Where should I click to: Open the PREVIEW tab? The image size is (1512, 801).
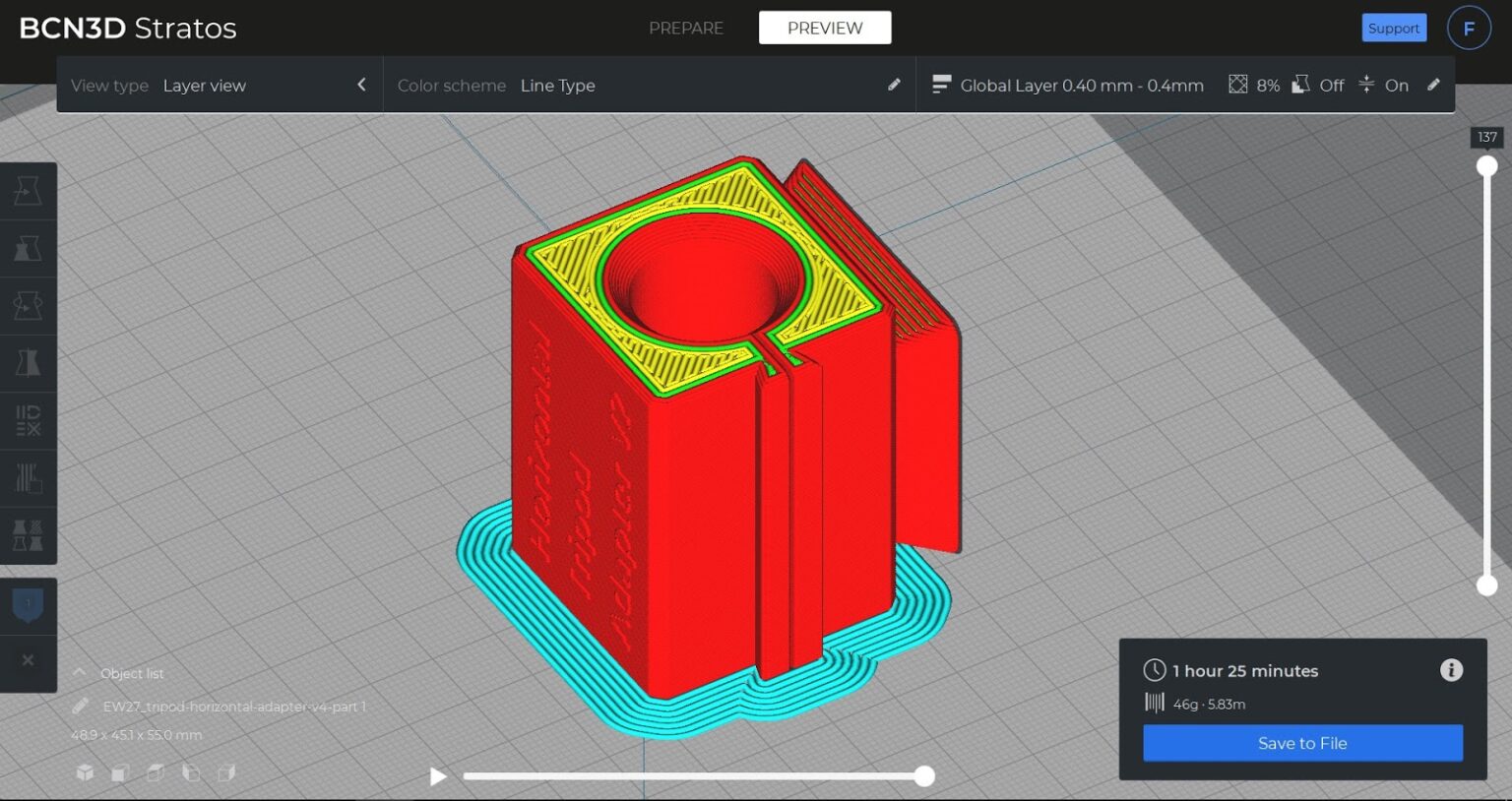tap(824, 28)
